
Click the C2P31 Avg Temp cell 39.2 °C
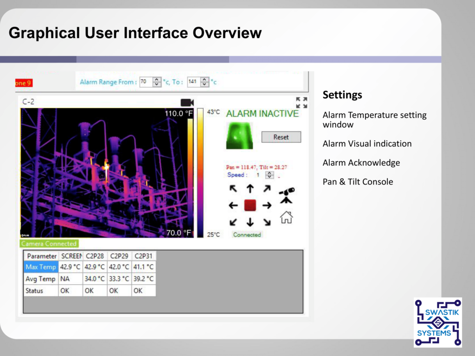[x=144, y=279]
